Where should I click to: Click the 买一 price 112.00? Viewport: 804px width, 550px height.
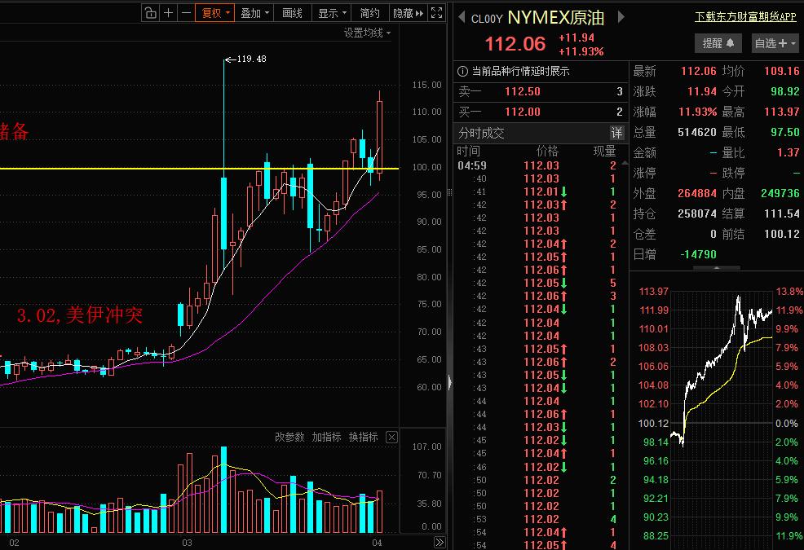click(x=523, y=112)
